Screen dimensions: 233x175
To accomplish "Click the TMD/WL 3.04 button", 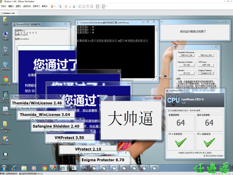I will [206, 55].
